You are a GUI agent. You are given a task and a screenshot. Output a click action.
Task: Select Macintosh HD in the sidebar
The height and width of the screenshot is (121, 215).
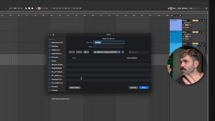click(56, 43)
